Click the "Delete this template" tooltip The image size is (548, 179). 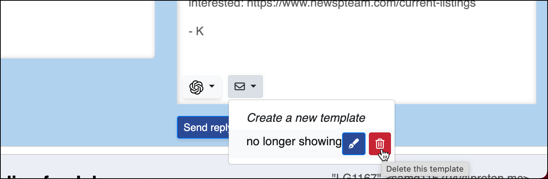tap(425, 169)
